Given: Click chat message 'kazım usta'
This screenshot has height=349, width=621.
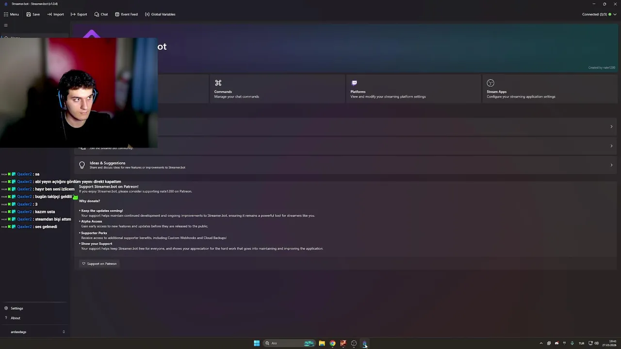Looking at the screenshot, I should click(x=45, y=212).
